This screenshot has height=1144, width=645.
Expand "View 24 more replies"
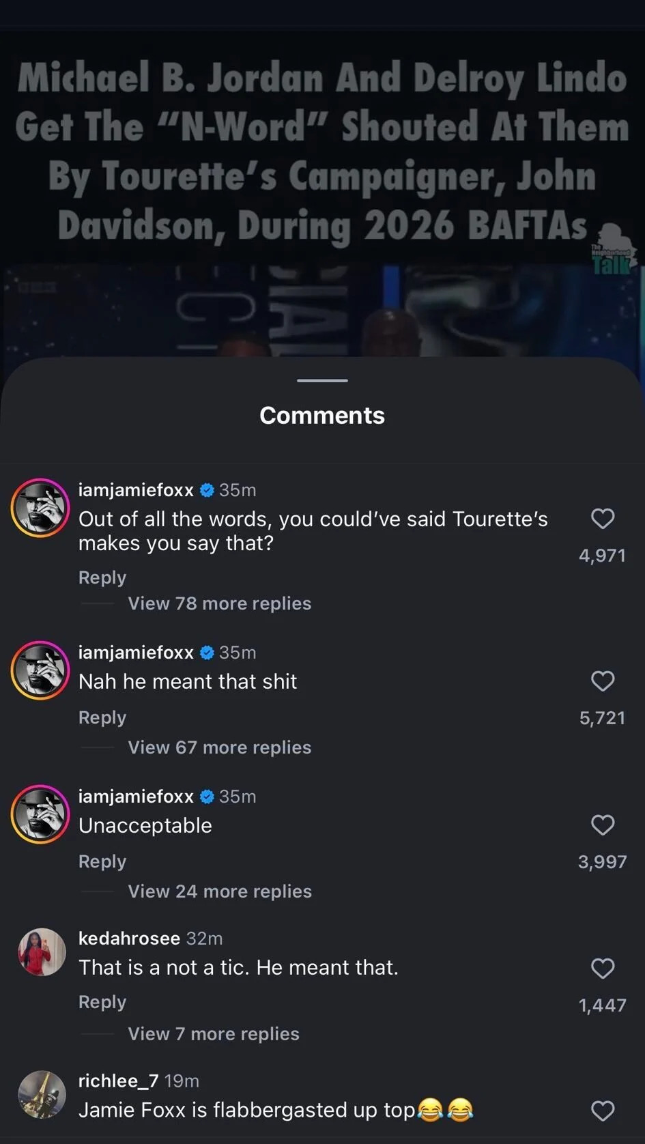[x=219, y=891]
